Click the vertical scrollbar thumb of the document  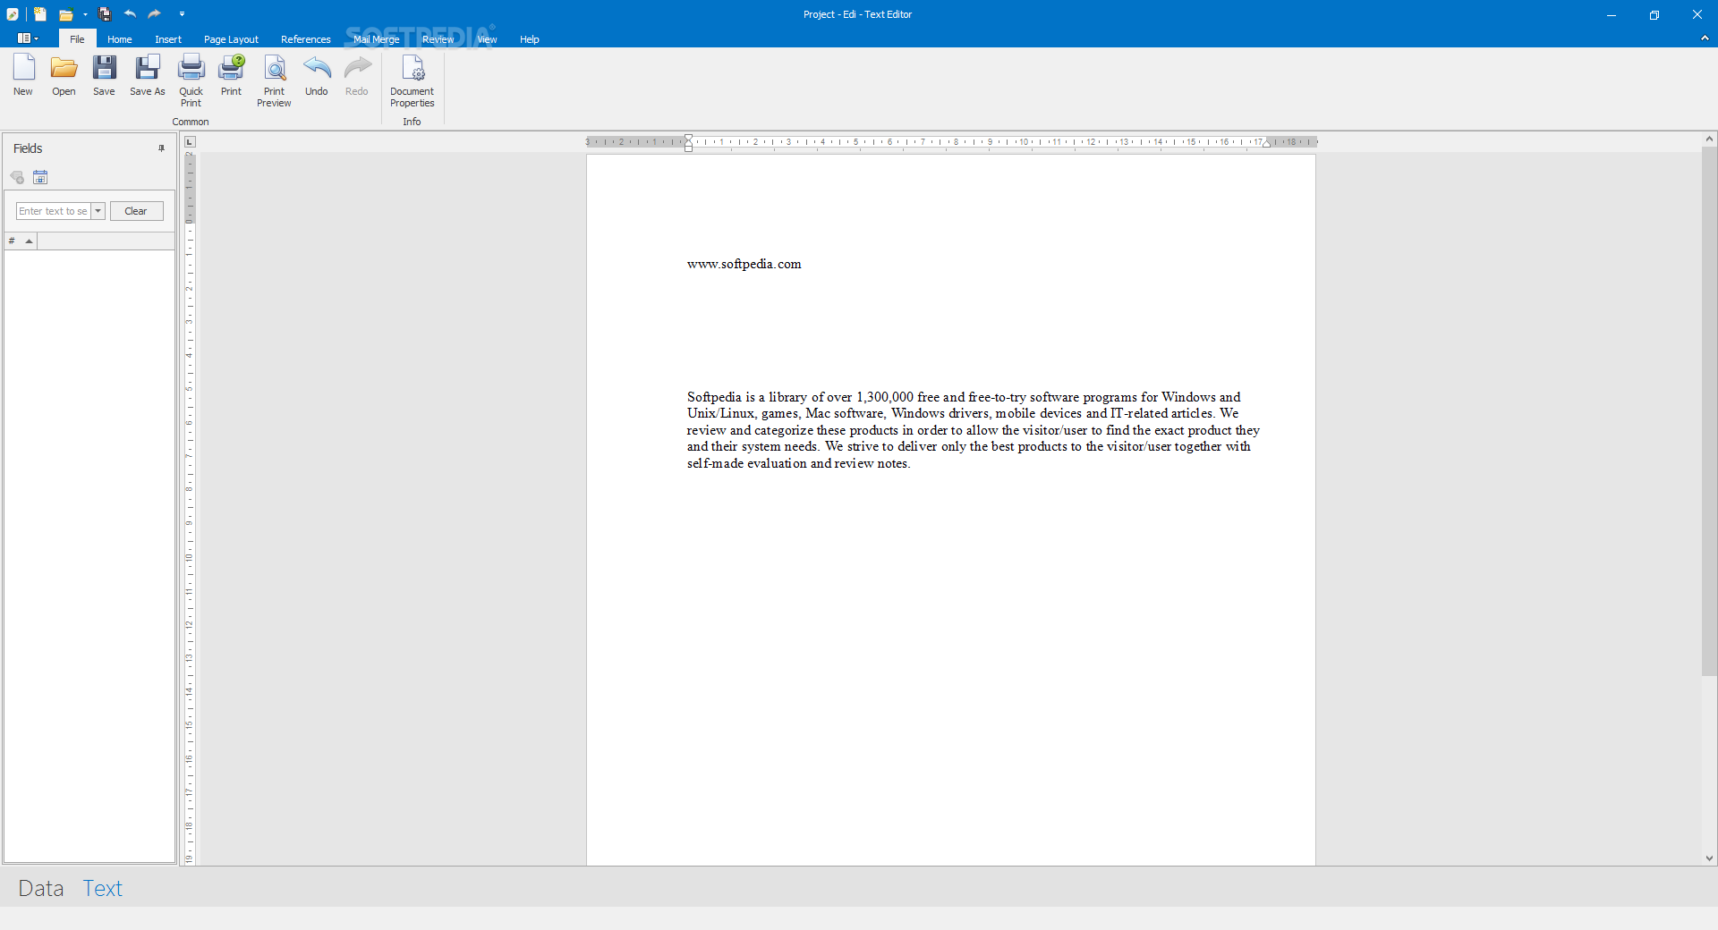pos(1709,411)
